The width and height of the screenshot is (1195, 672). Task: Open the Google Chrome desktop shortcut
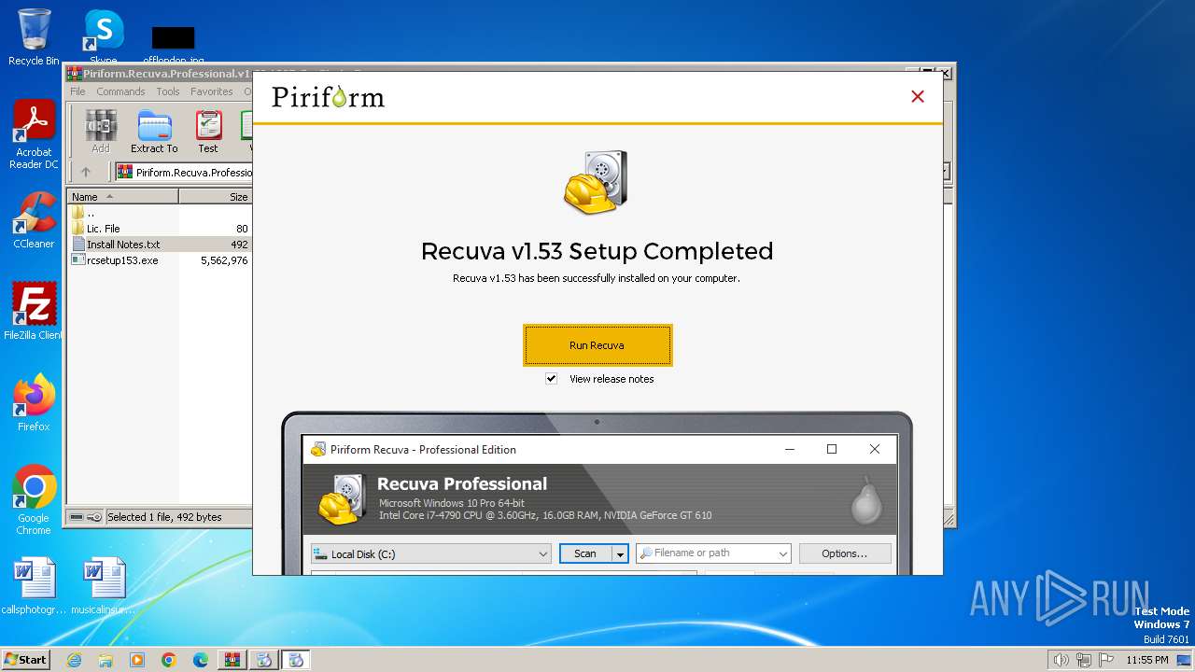pyautogui.click(x=34, y=499)
